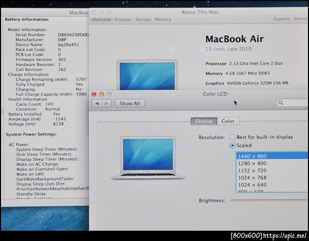Click the search field in Color LCD window

click(x=292, y=103)
